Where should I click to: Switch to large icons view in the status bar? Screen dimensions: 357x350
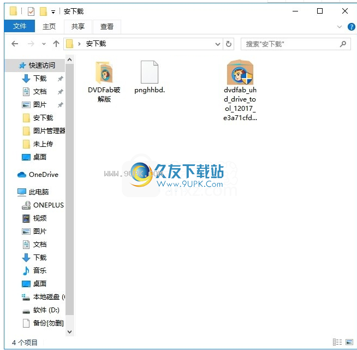click(349, 342)
